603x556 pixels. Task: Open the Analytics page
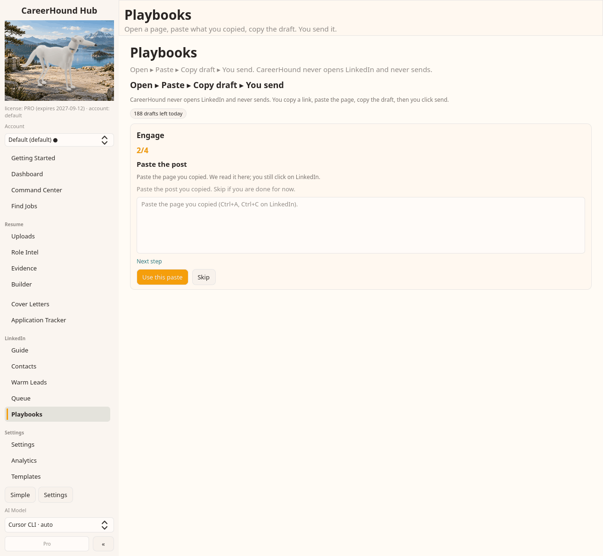point(57,460)
